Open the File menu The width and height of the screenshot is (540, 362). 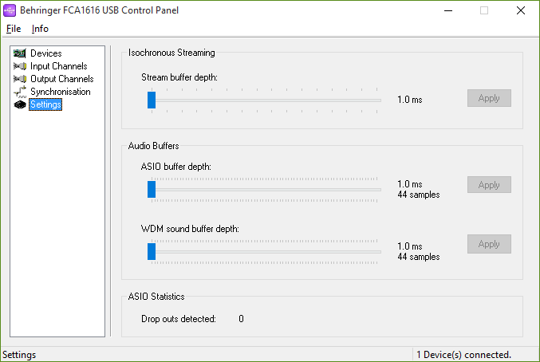(13, 29)
